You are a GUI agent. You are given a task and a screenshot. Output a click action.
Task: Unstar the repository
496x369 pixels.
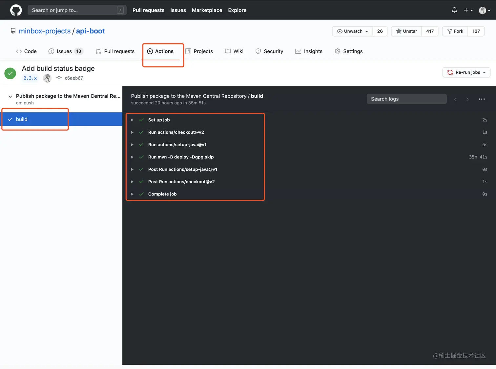point(406,31)
